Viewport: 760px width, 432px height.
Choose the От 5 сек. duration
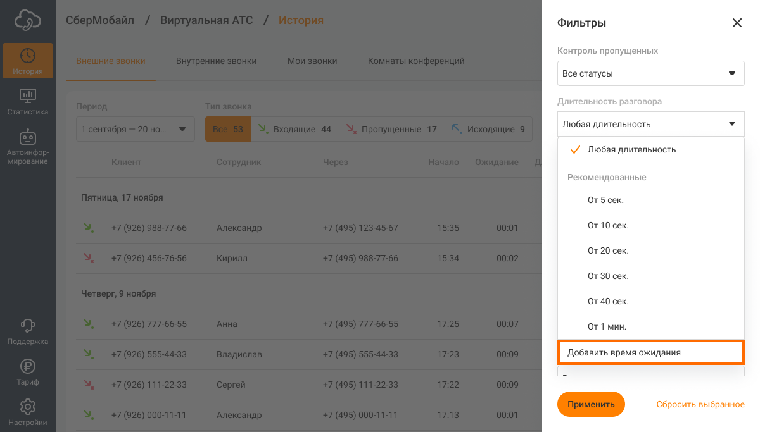[605, 201]
